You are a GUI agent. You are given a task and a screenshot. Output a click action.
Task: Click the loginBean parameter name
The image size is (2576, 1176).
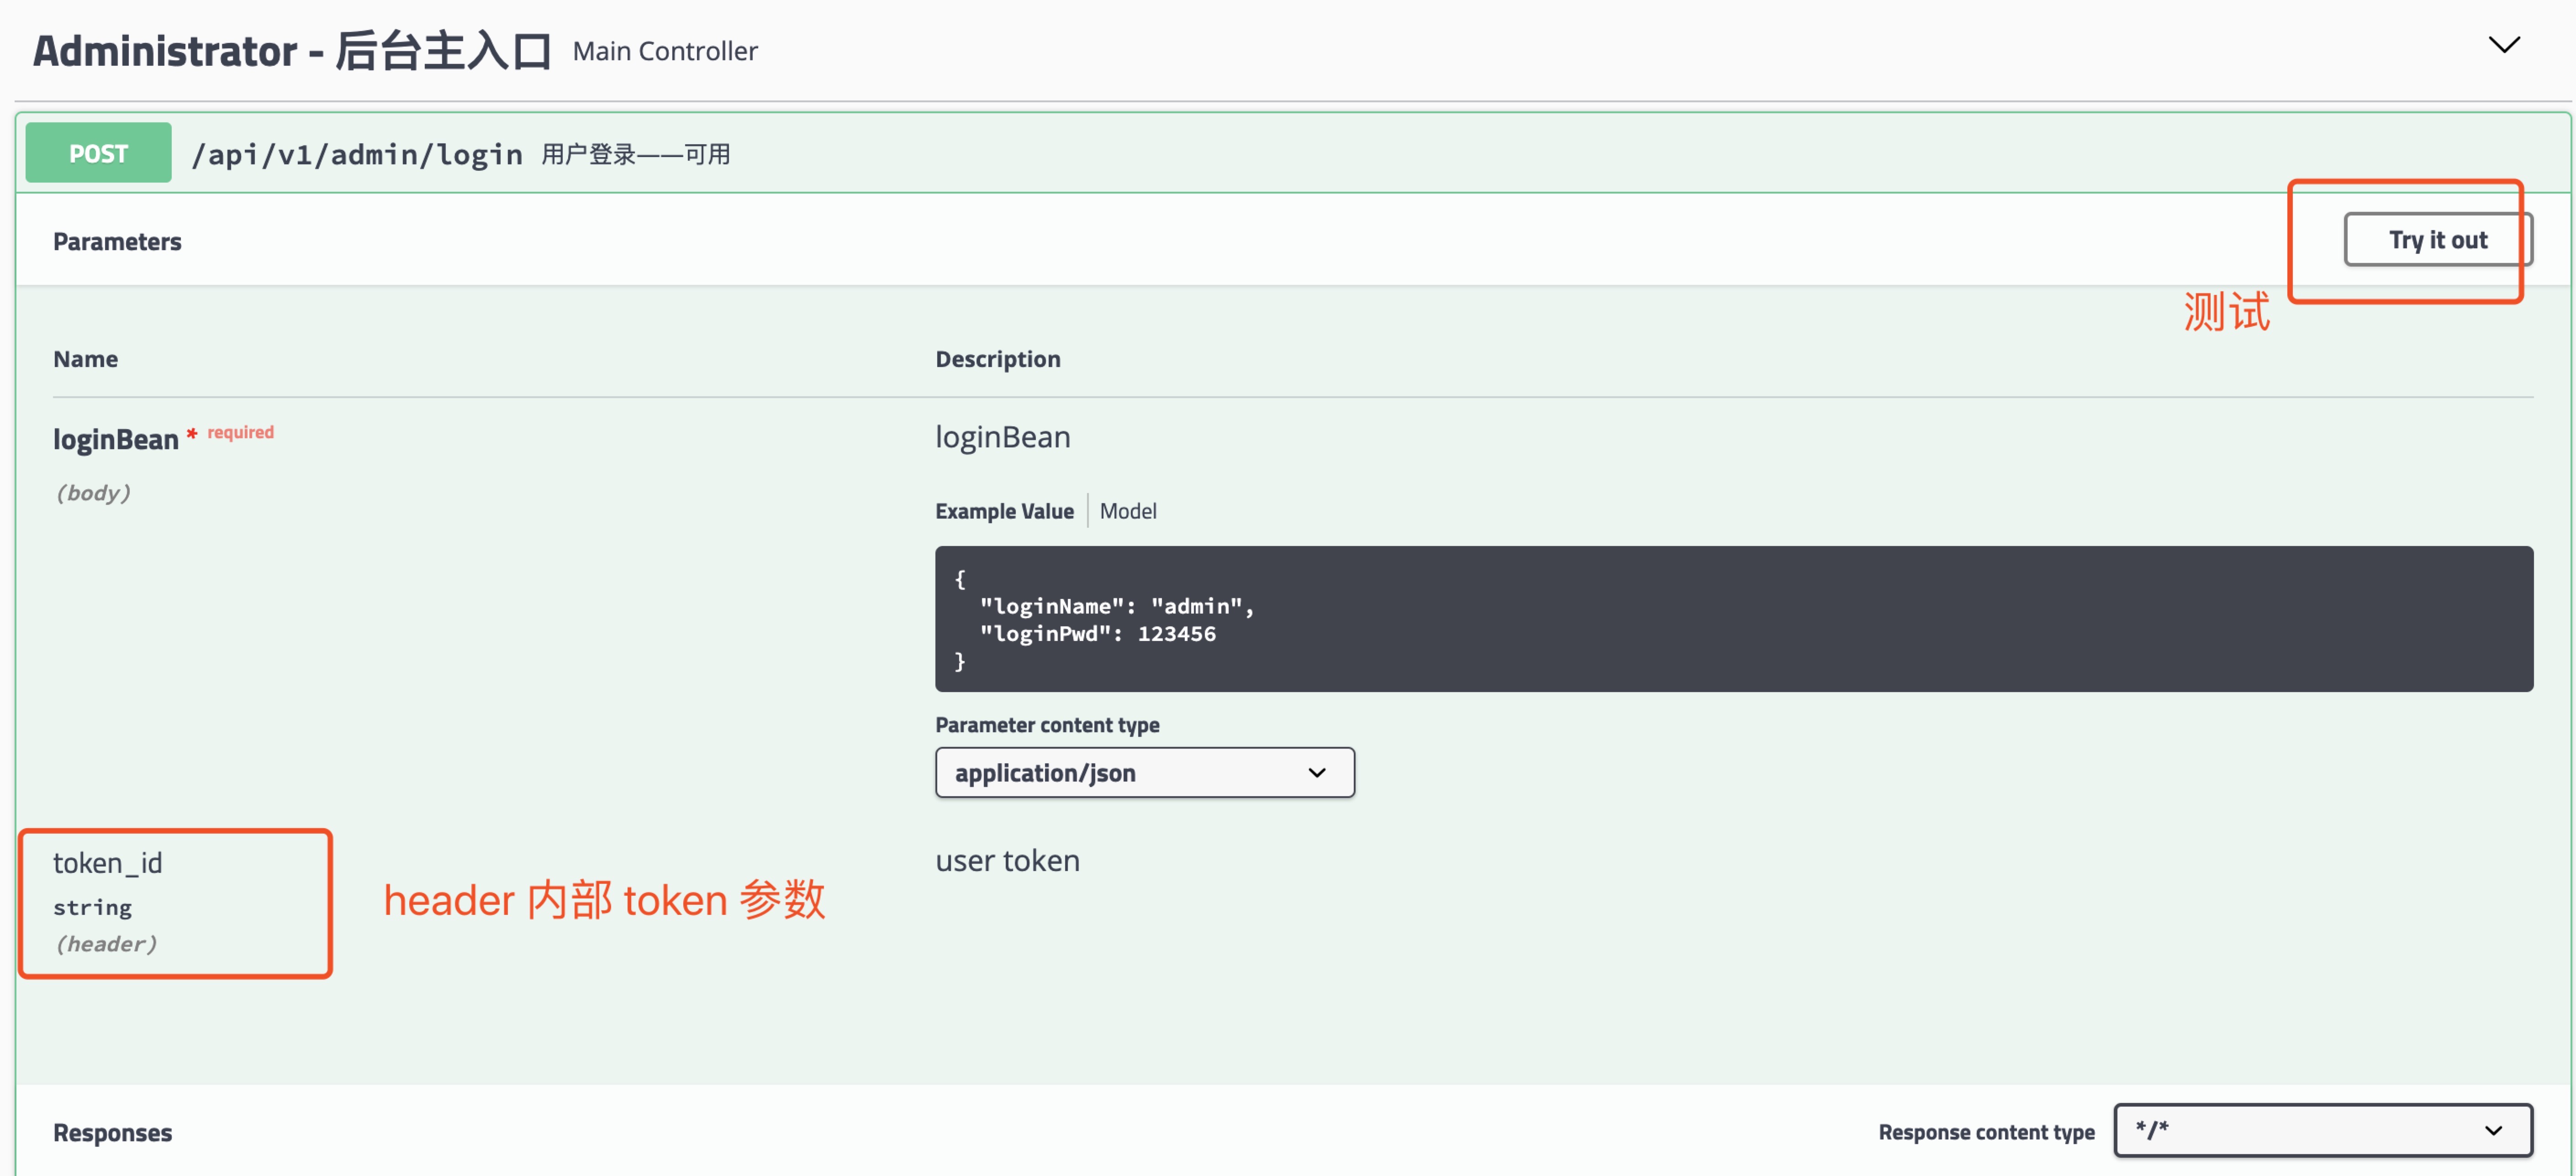tap(115, 439)
